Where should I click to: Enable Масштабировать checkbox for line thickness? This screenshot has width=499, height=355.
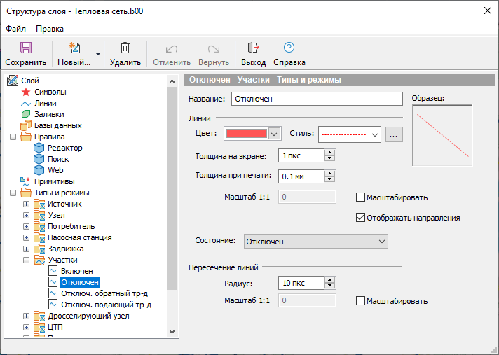[x=361, y=197]
